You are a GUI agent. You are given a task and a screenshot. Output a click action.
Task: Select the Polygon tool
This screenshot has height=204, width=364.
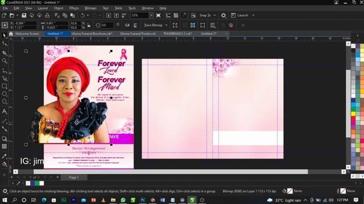[4, 102]
